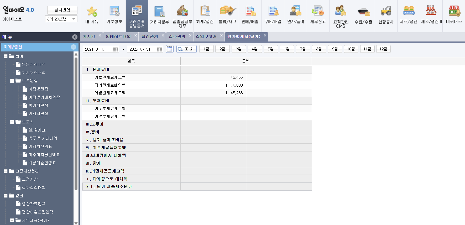Click the sidebar scrollbar up arrow
Screen dimensions: 465x225
[76, 54]
